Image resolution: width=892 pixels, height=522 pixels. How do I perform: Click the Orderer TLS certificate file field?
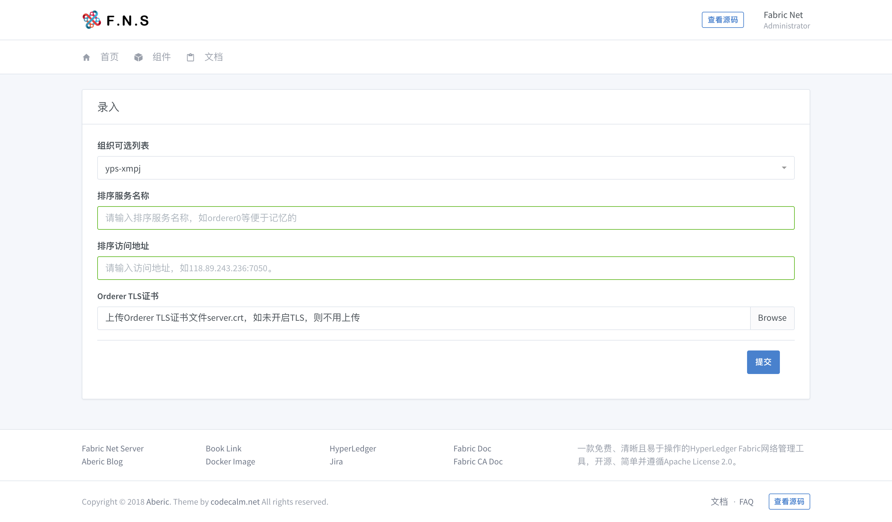(423, 318)
